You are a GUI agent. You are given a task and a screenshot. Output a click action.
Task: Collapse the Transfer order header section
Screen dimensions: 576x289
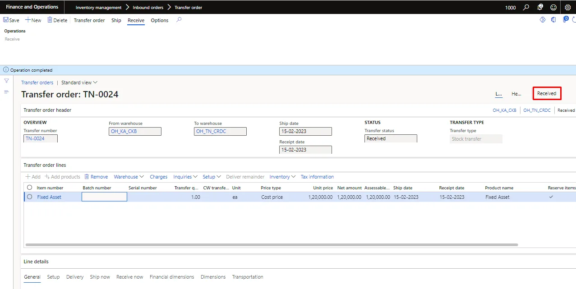click(x=47, y=110)
